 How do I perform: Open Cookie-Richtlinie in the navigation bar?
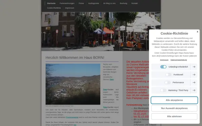pos(54,8)
